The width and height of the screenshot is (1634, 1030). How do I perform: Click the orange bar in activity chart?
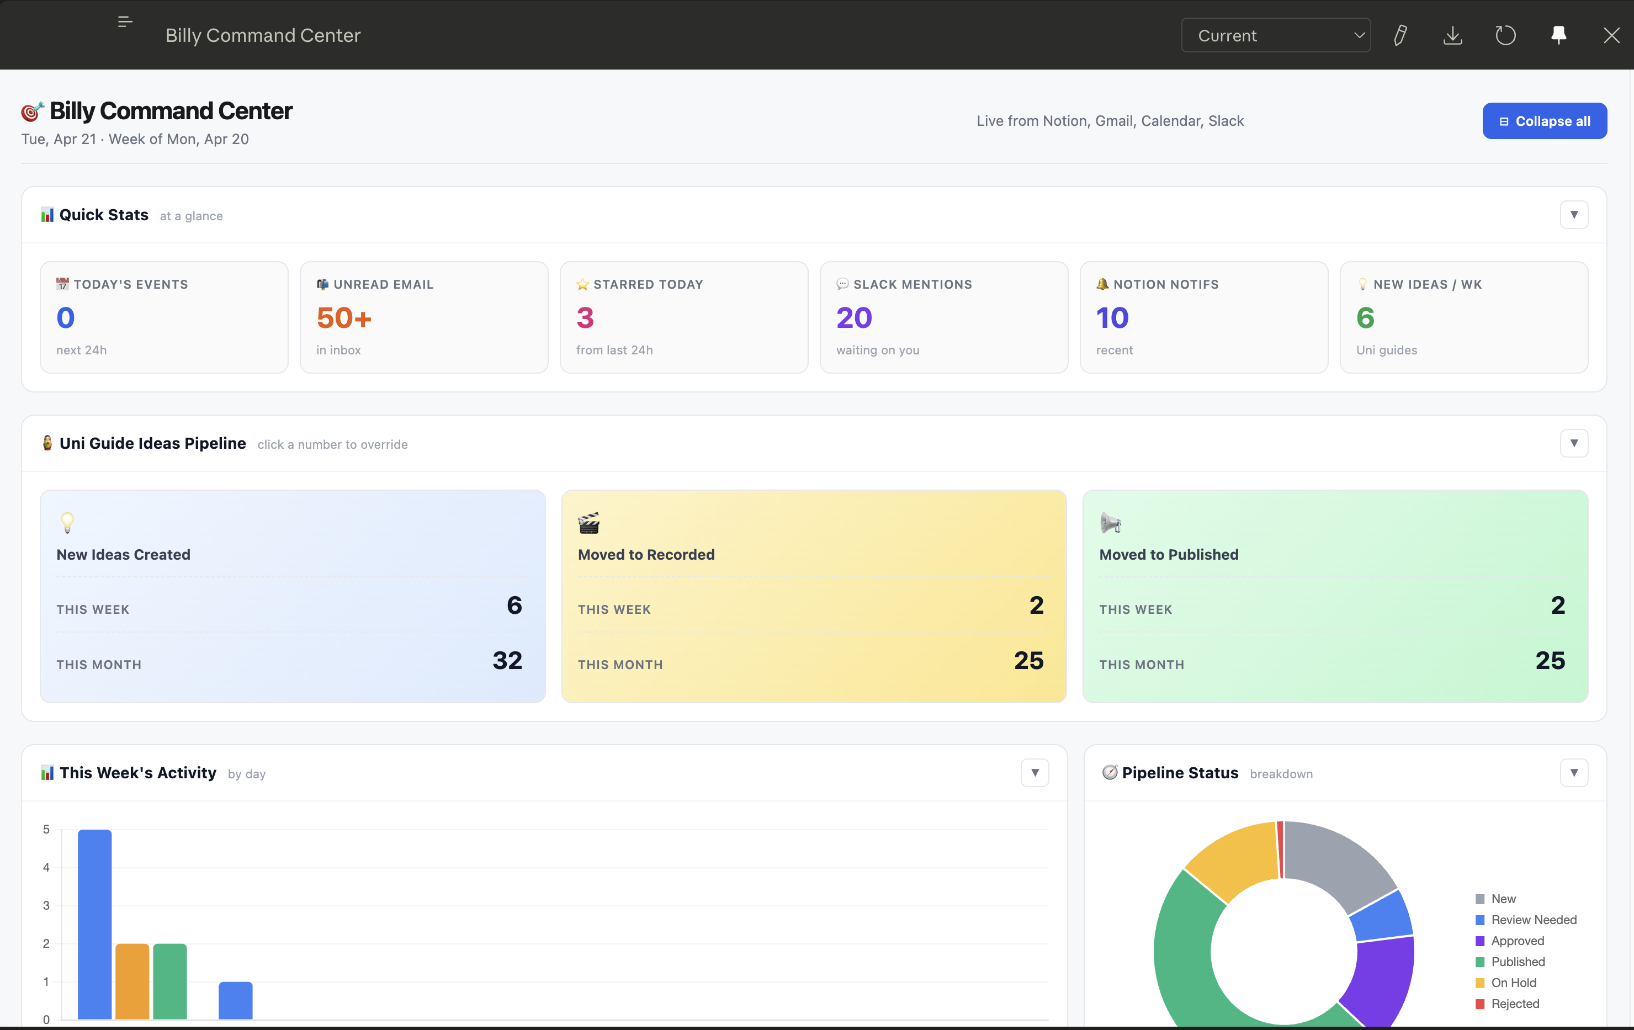(132, 981)
